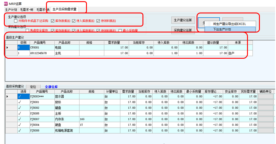Toggle 待领料抵扣 in production options

(98, 21)
